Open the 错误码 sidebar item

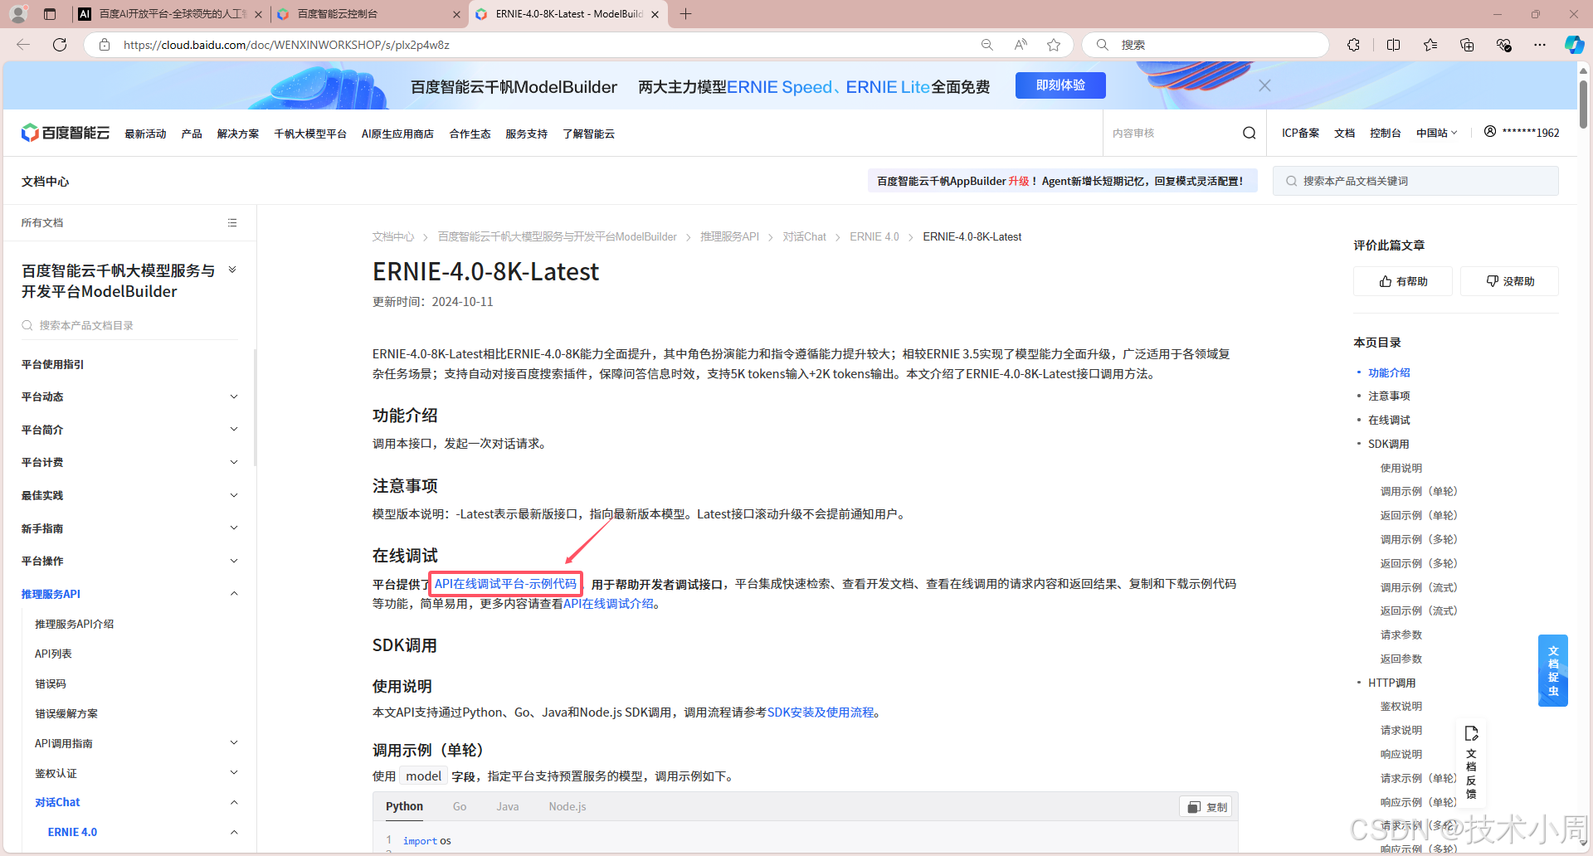50,683
